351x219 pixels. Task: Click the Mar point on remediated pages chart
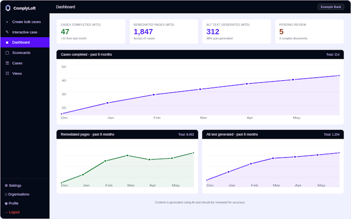pos(127,155)
